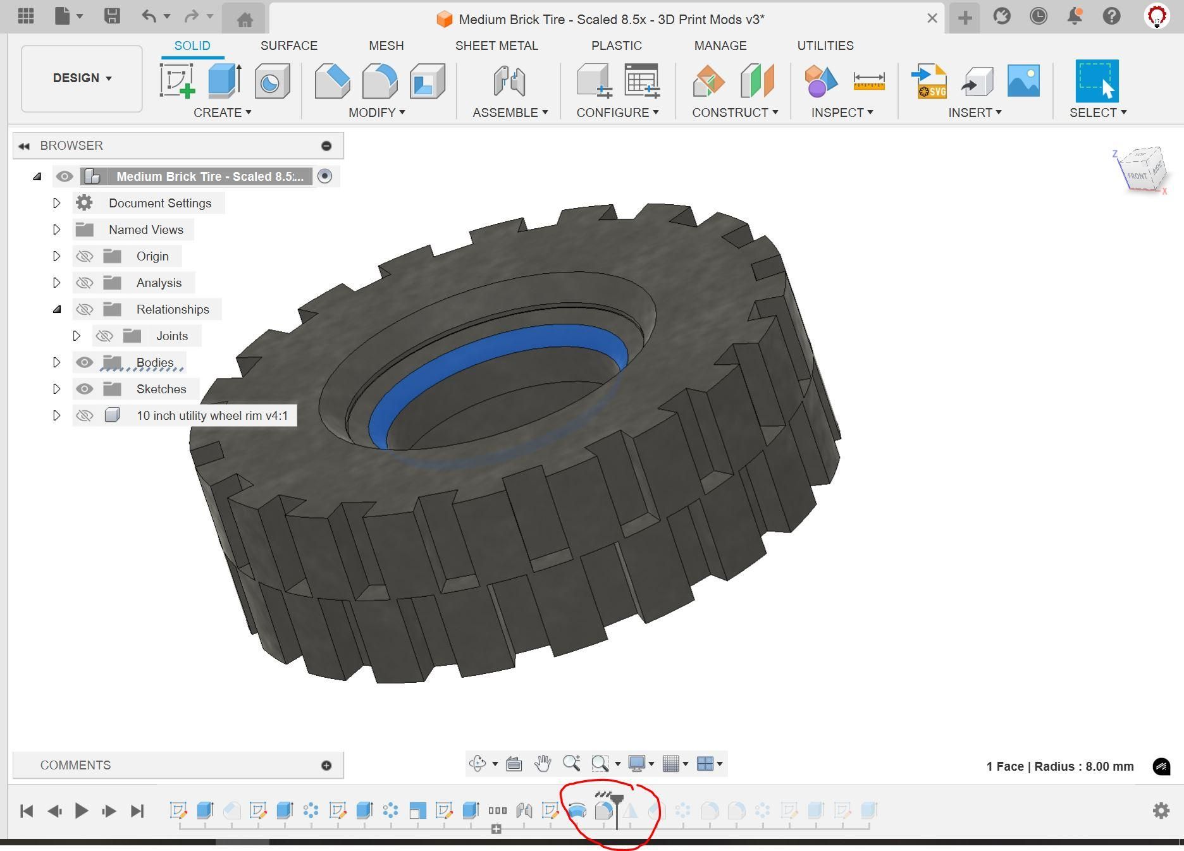Expand the Sketches folder
The image size is (1184, 851).
click(56, 389)
